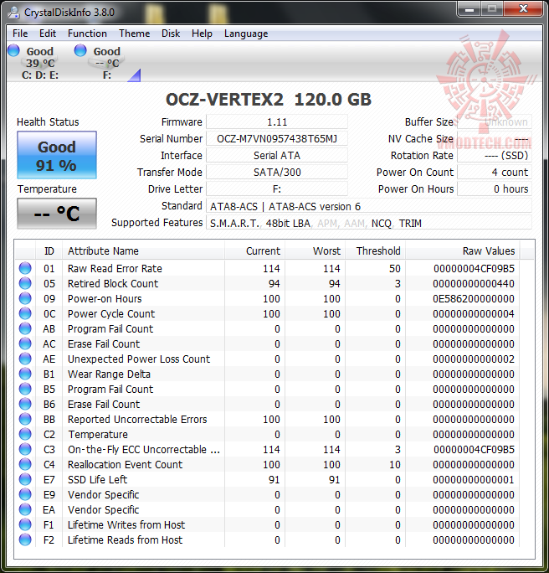549x573 pixels.
Task: Click the Attribute Name column header
Action: pyautogui.click(x=143, y=250)
